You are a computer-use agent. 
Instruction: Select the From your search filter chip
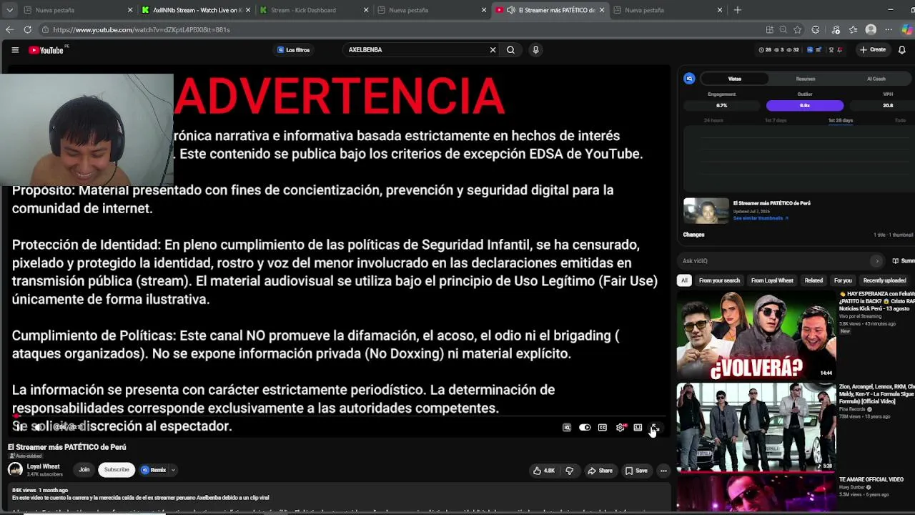pyautogui.click(x=719, y=280)
